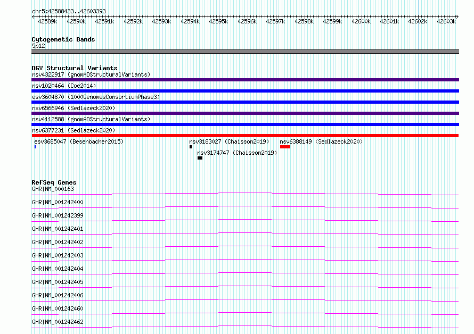This screenshot has width=474, height=334.
Task: Click the 42599k ruler position label
Action: pos(332,21)
